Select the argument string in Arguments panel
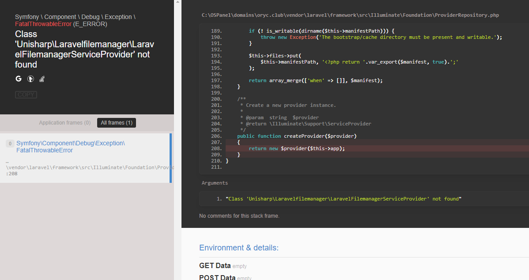This screenshot has height=280, width=529. click(344, 198)
